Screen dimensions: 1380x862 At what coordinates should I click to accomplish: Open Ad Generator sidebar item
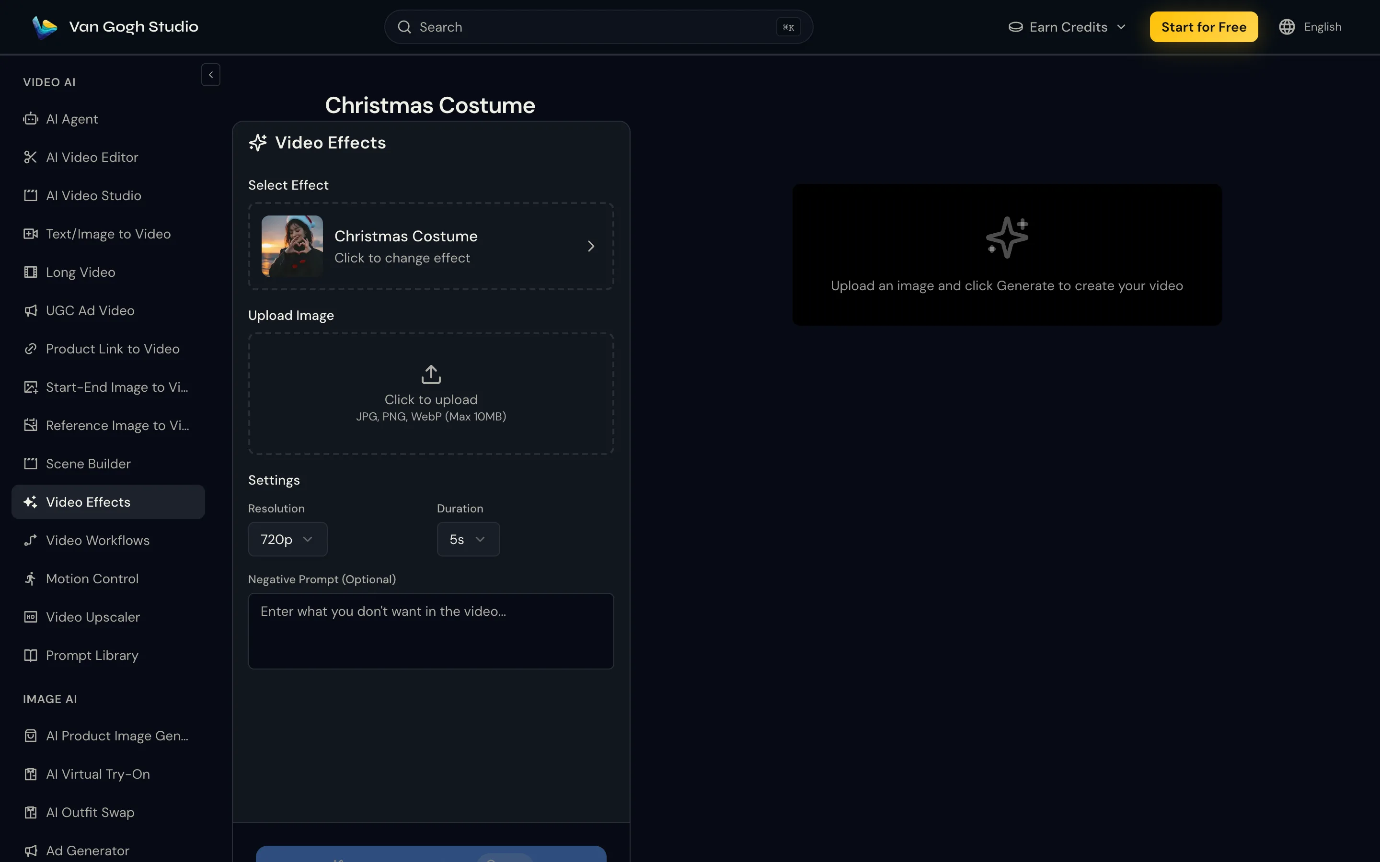coord(108,851)
